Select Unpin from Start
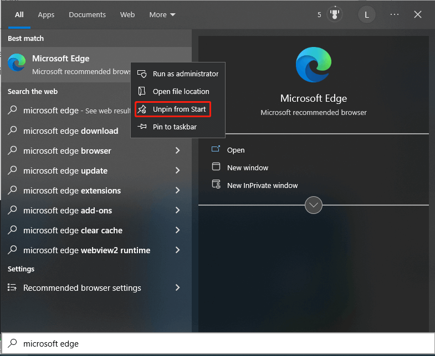 [x=178, y=109]
